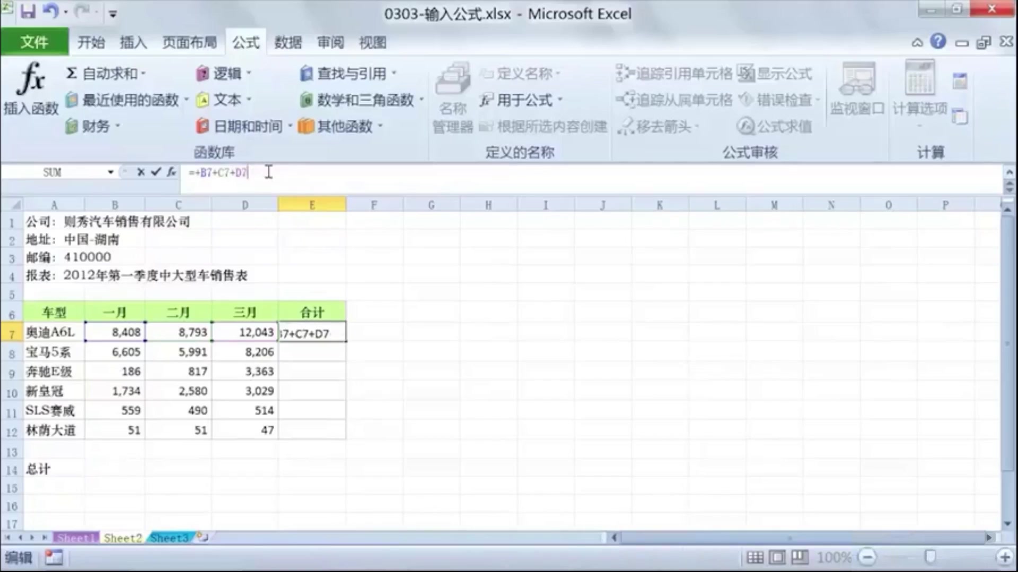Click the vertical scrollbar thumb
Image resolution: width=1018 pixels, height=572 pixels.
tap(1007, 343)
